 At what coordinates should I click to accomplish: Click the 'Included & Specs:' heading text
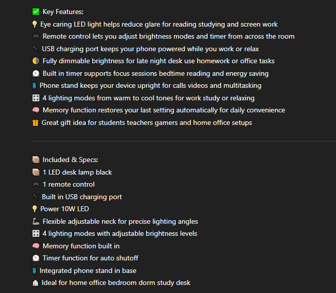click(71, 160)
